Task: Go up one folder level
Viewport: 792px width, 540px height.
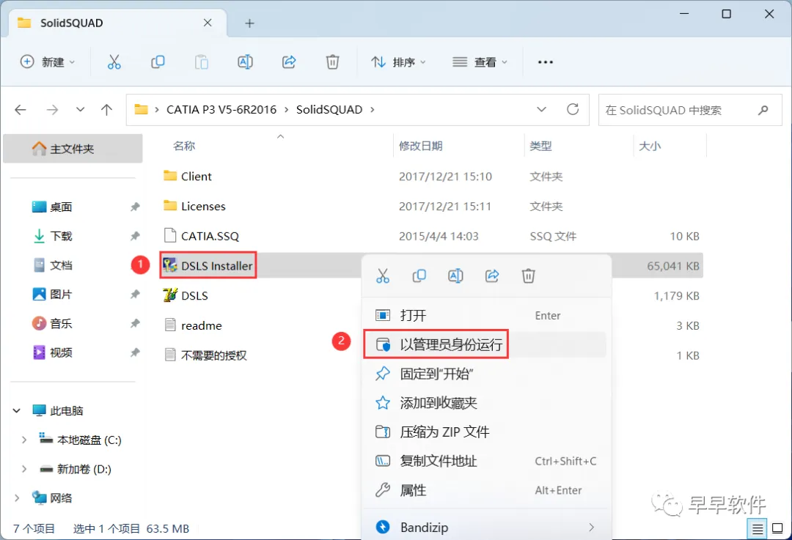Action: [106, 109]
